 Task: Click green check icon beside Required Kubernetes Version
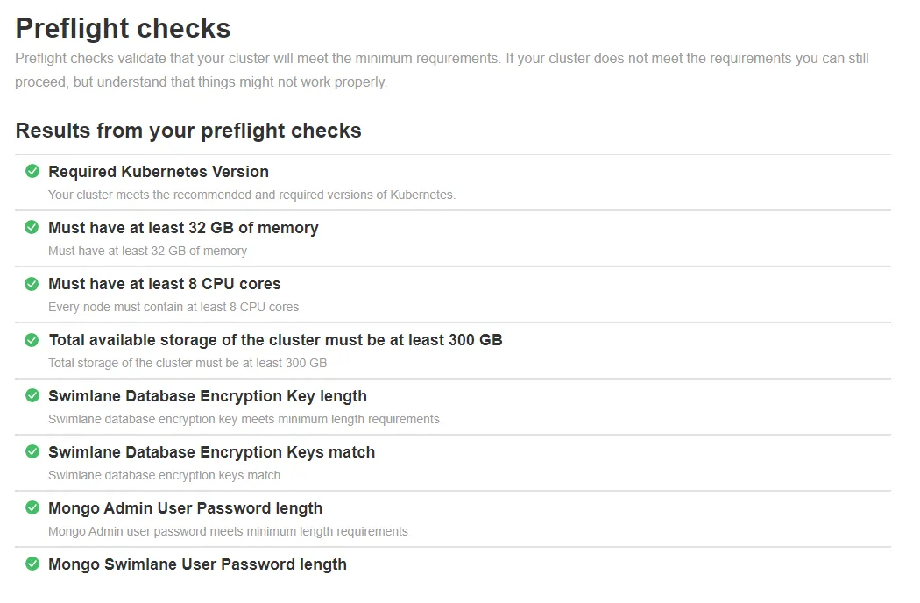pyautogui.click(x=32, y=171)
